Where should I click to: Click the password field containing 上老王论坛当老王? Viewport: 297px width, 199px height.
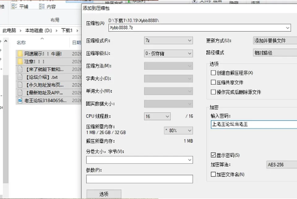(x=254, y=124)
